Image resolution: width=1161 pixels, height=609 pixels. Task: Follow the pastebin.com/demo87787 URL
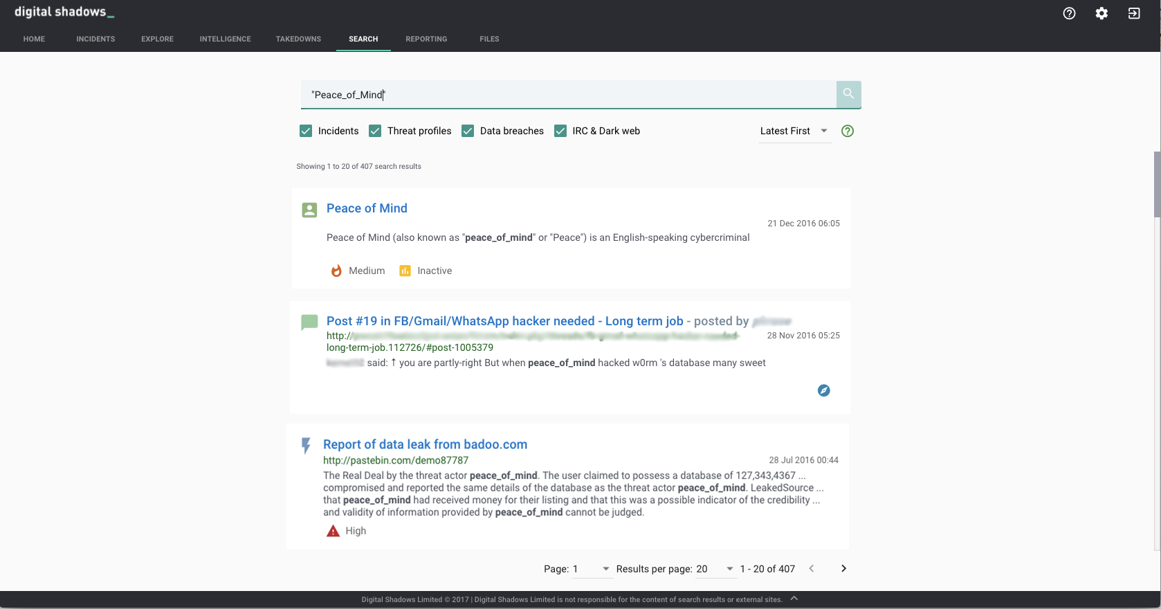pos(396,460)
